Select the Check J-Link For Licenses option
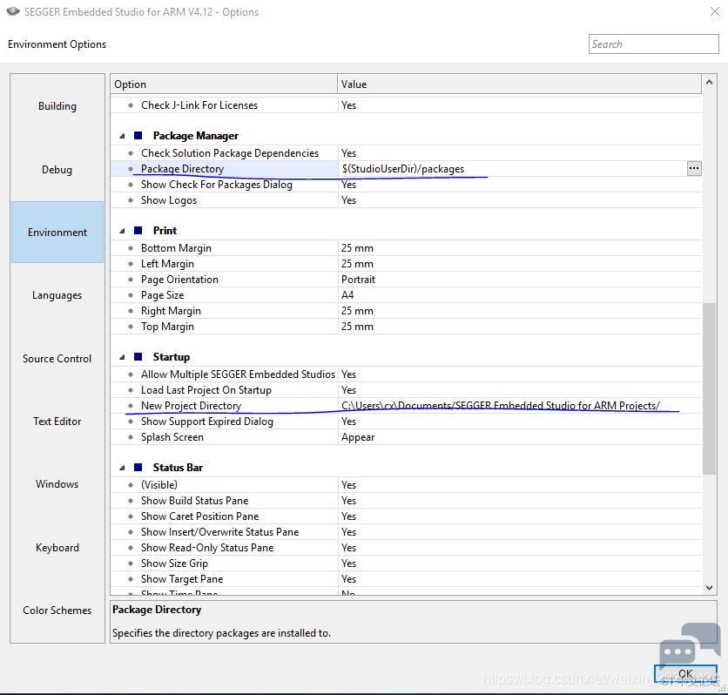 click(199, 105)
